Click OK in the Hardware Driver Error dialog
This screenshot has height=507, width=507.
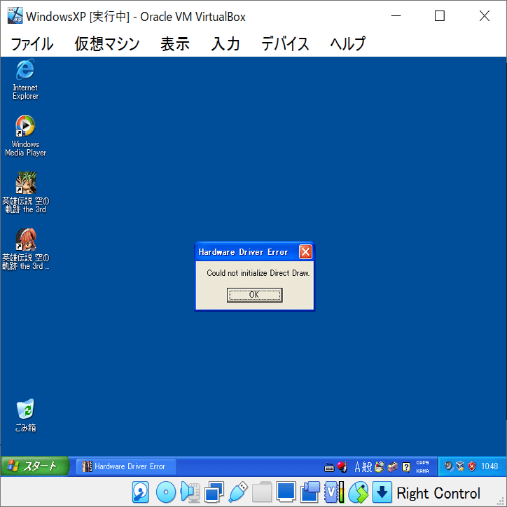[254, 295]
